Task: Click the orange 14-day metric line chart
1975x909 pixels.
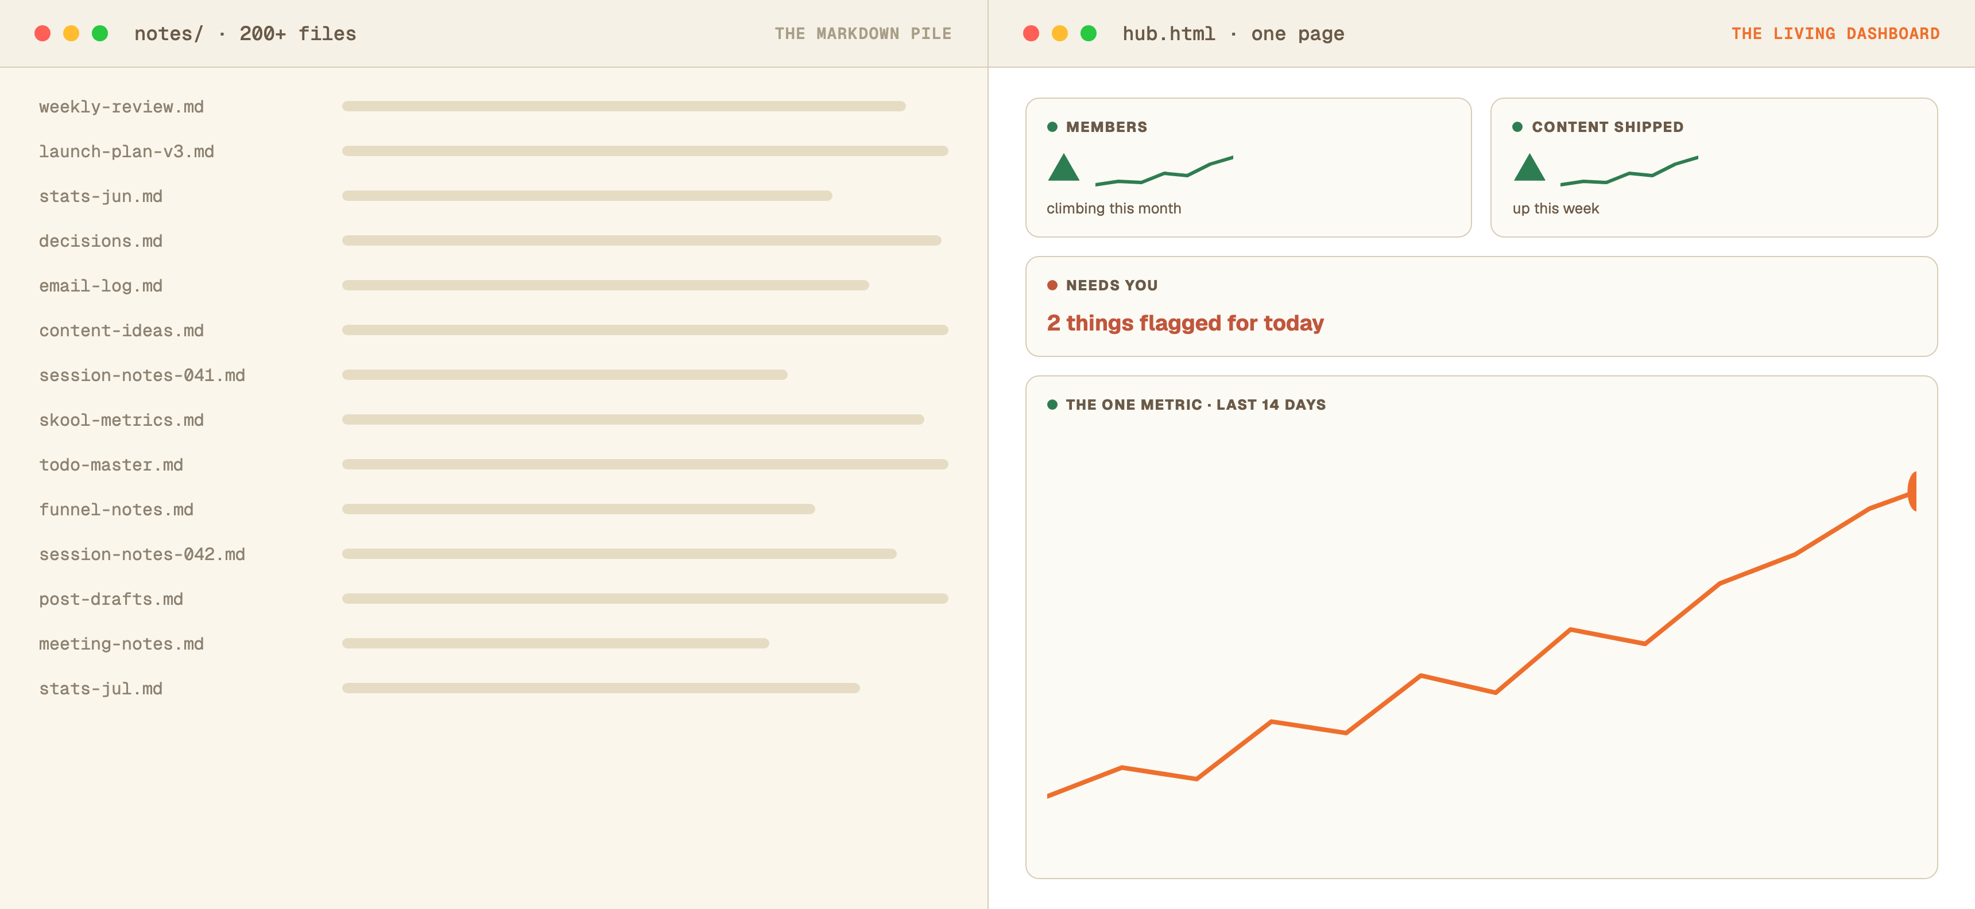Action: tap(1481, 635)
